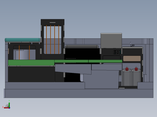Image resolution: width=157 pixels, height=117 pixels.
Task: Select the rightmost orange rod in tall tower
Action: (x=59, y=40)
